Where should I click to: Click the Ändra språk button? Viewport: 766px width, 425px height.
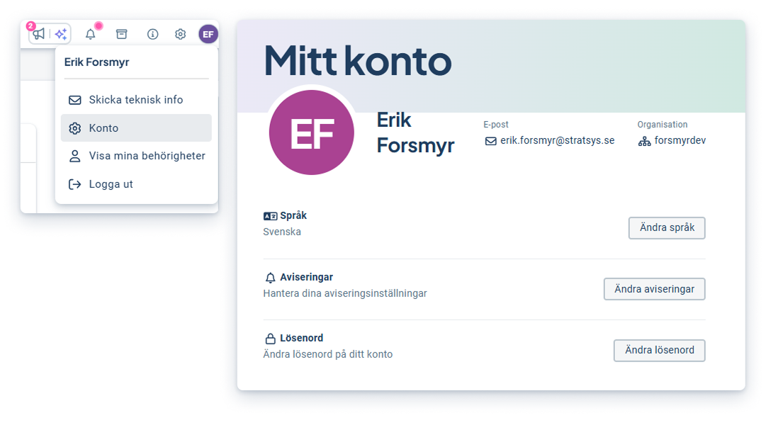(x=667, y=227)
